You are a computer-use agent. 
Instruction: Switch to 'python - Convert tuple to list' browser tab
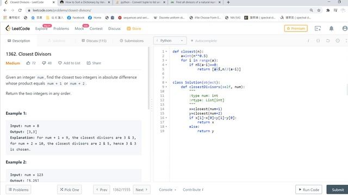(140, 2)
